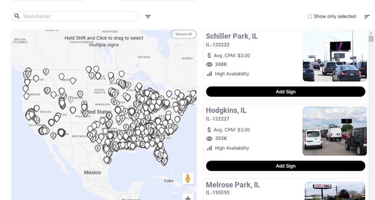
Task: Click the Schiller Park impressions eye icon
Action: click(x=210, y=64)
